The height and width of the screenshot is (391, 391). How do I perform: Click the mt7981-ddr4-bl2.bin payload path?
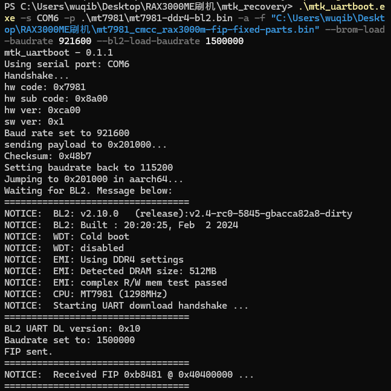coord(157,18)
